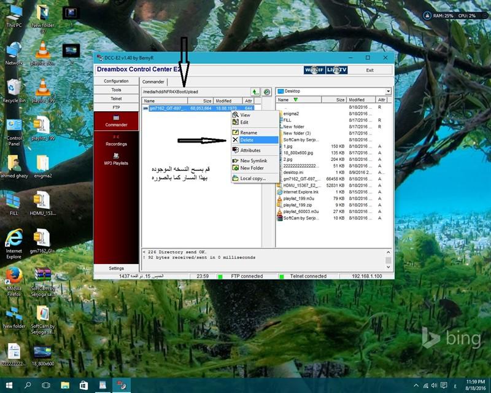This screenshot has width=491, height=393.
Task: Click the Exit button
Action: 370,70
